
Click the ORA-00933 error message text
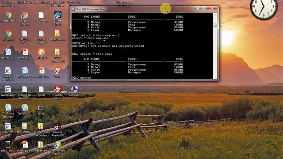(108, 46)
